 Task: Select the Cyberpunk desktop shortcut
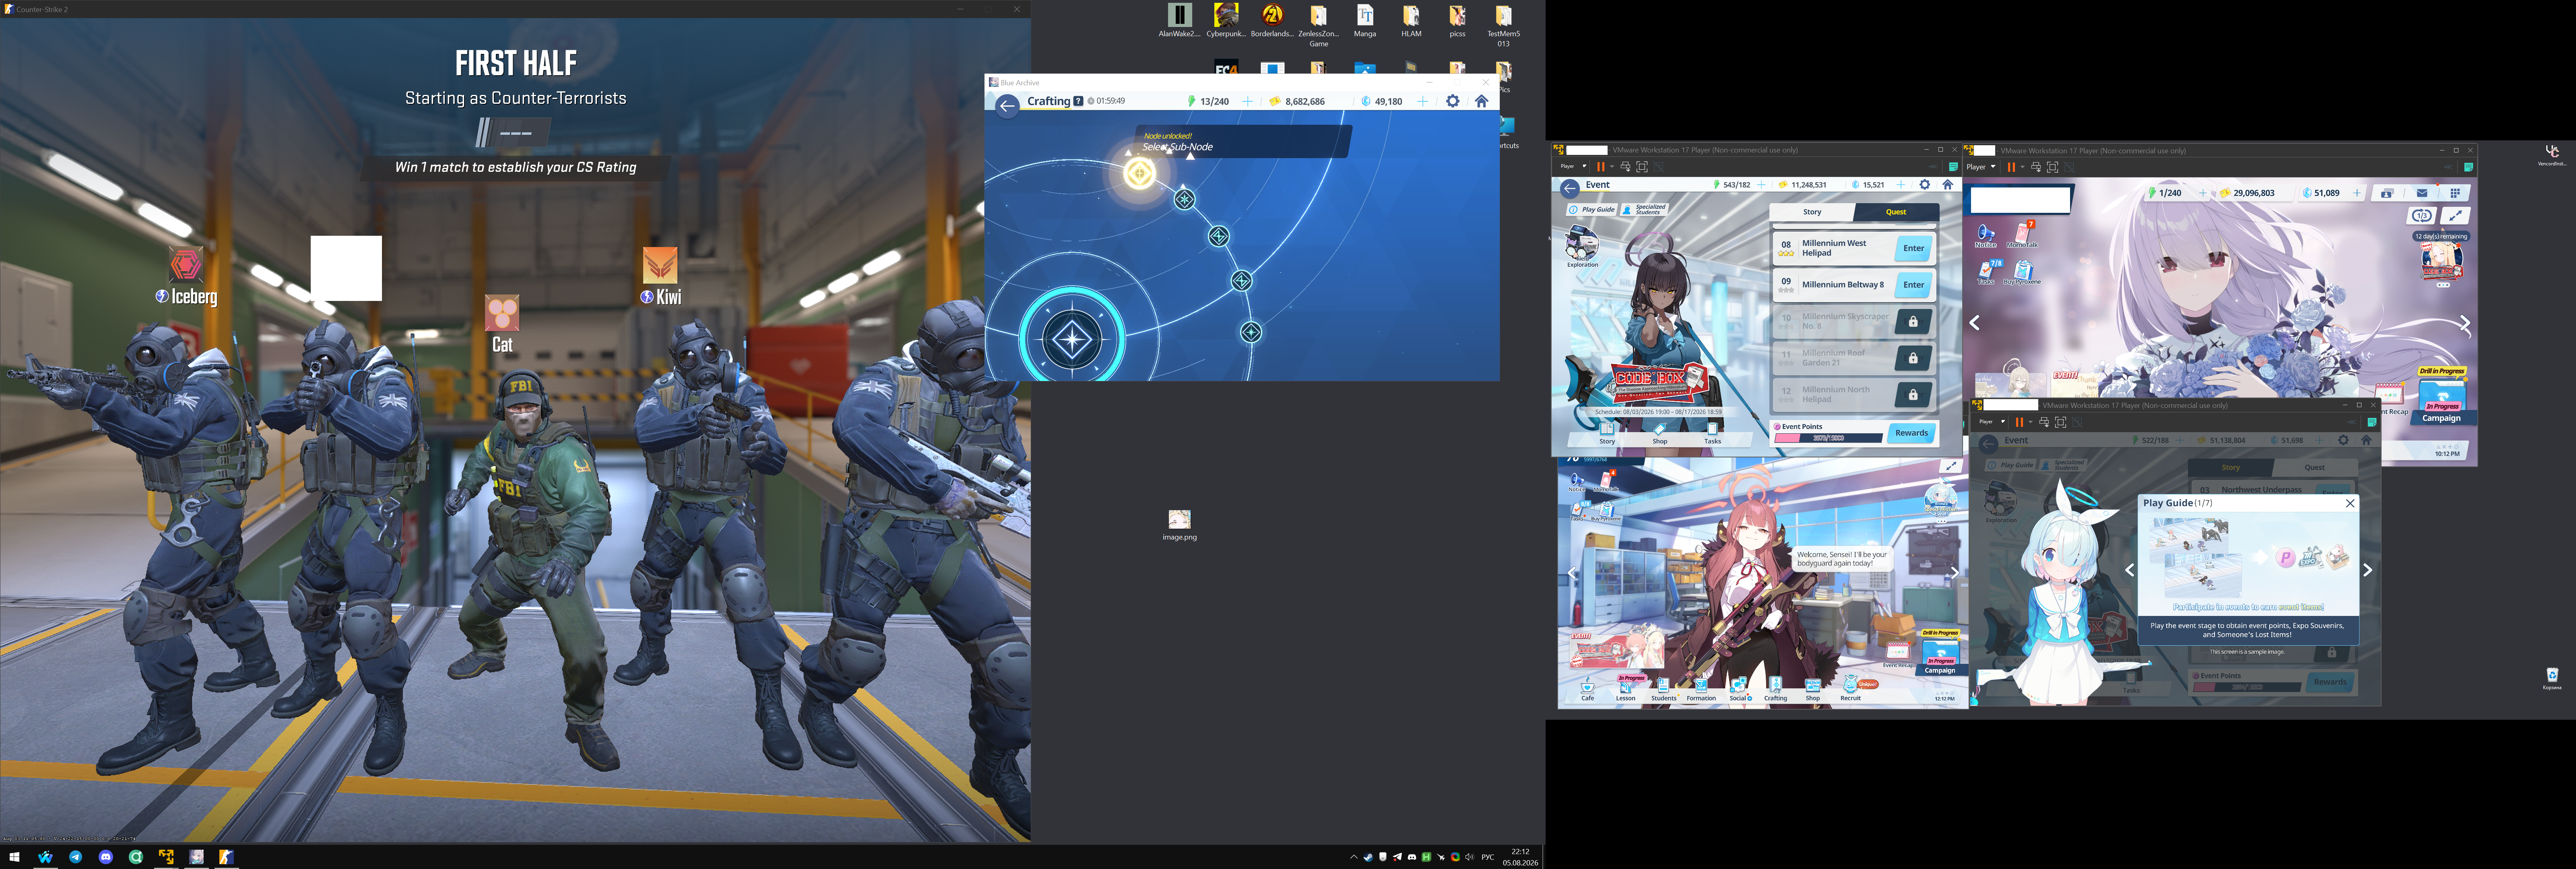1226,21
